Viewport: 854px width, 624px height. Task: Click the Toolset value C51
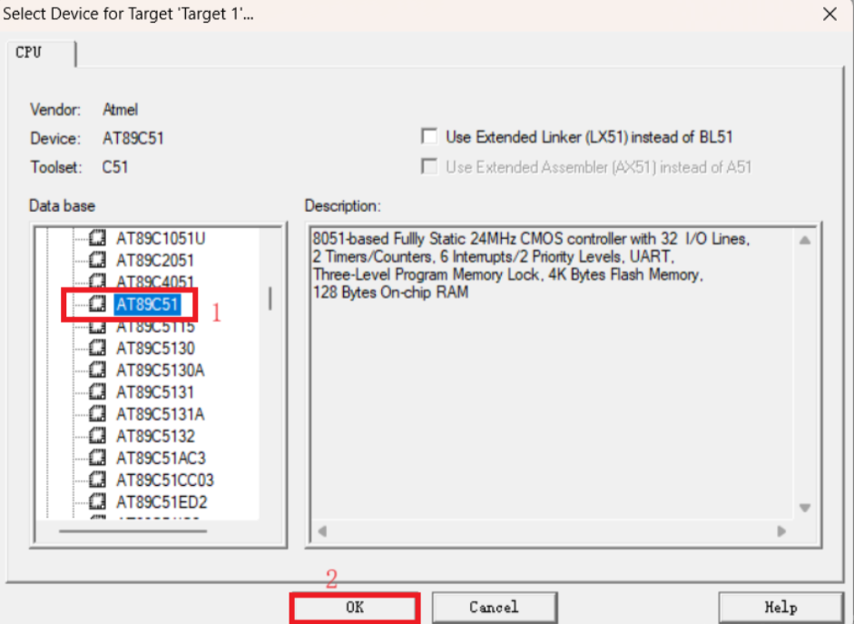pyautogui.click(x=115, y=167)
